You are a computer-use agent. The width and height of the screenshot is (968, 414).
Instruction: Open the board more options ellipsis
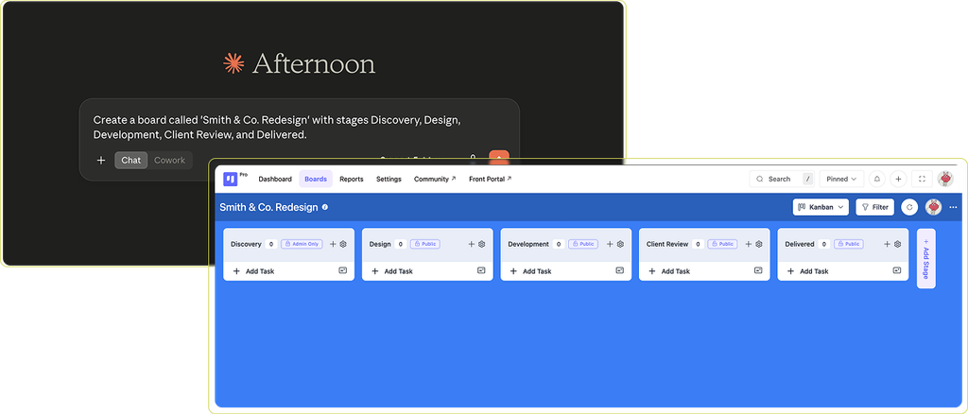click(x=953, y=207)
